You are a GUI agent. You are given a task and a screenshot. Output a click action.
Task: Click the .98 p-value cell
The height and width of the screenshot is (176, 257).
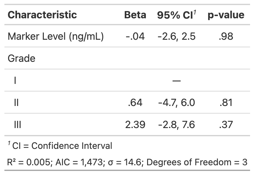click(x=226, y=36)
